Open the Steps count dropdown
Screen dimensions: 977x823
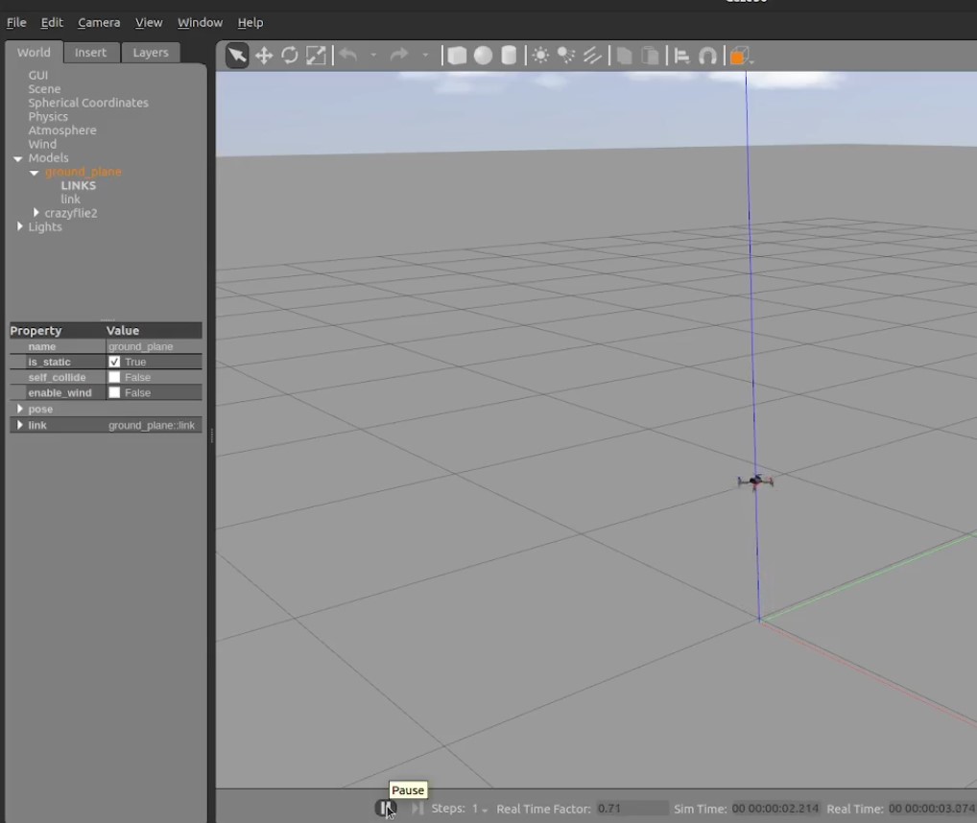click(x=479, y=809)
